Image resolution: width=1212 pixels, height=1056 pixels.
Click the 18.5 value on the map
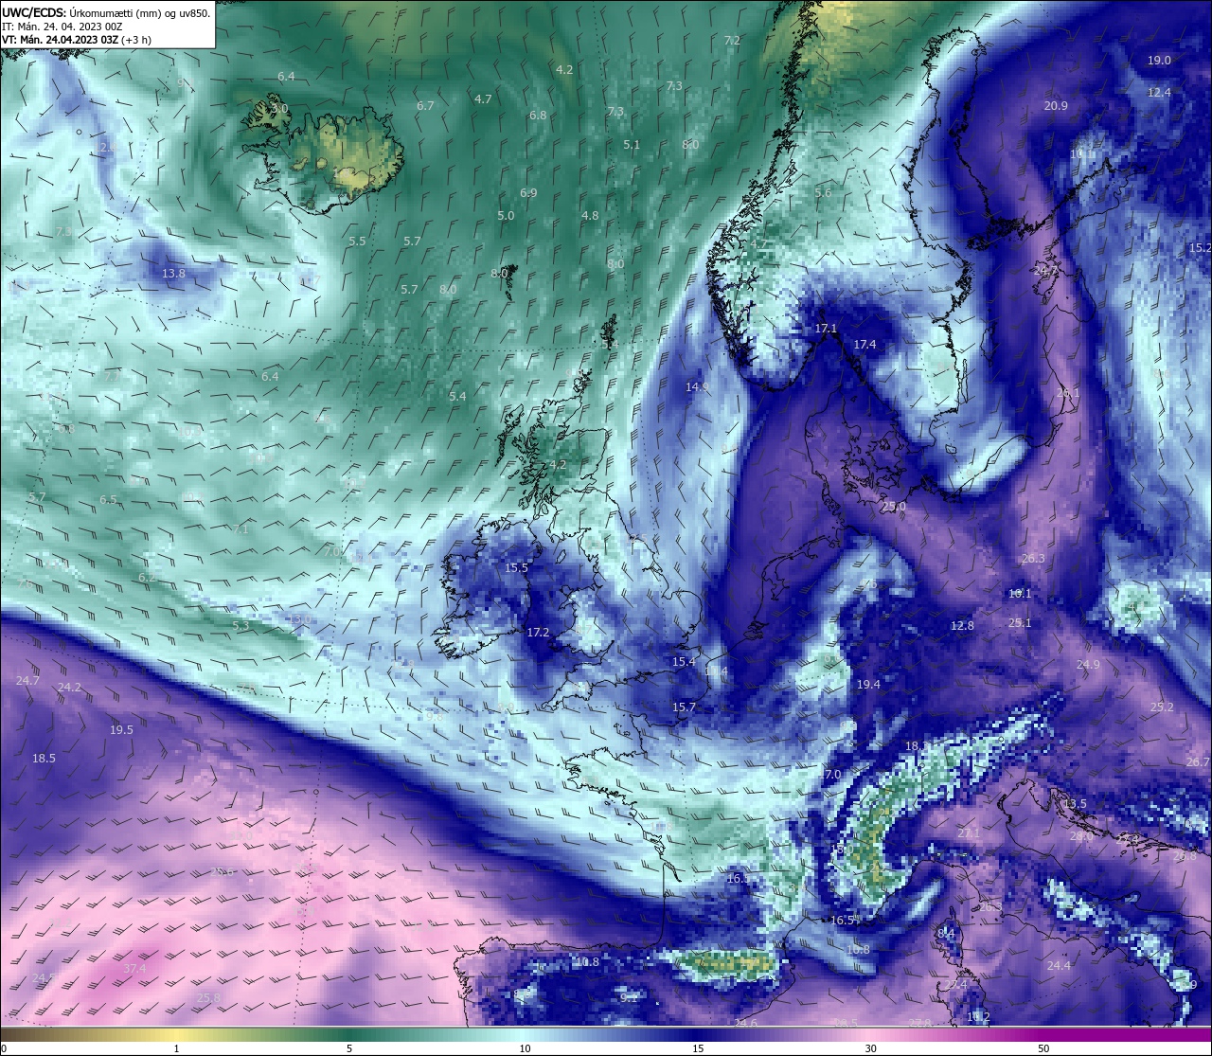(x=44, y=759)
